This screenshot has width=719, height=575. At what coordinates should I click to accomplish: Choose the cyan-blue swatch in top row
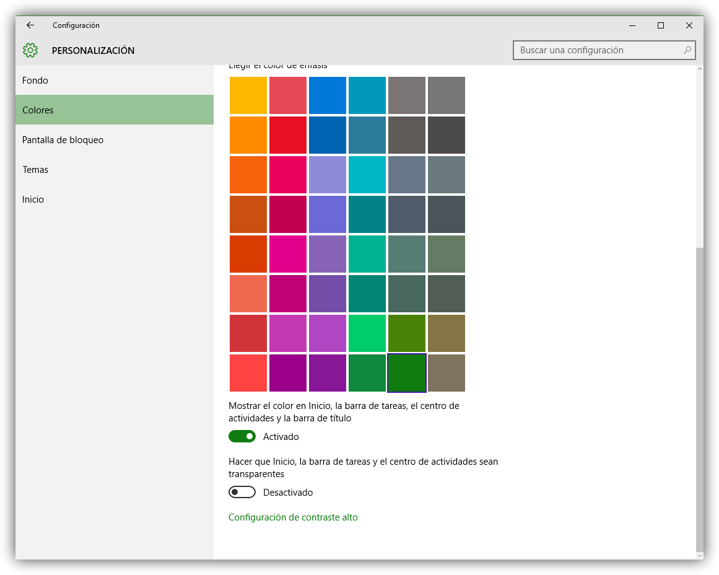coord(367,95)
